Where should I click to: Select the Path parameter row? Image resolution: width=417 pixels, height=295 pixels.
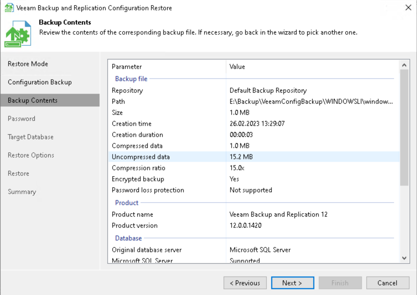[254, 102]
